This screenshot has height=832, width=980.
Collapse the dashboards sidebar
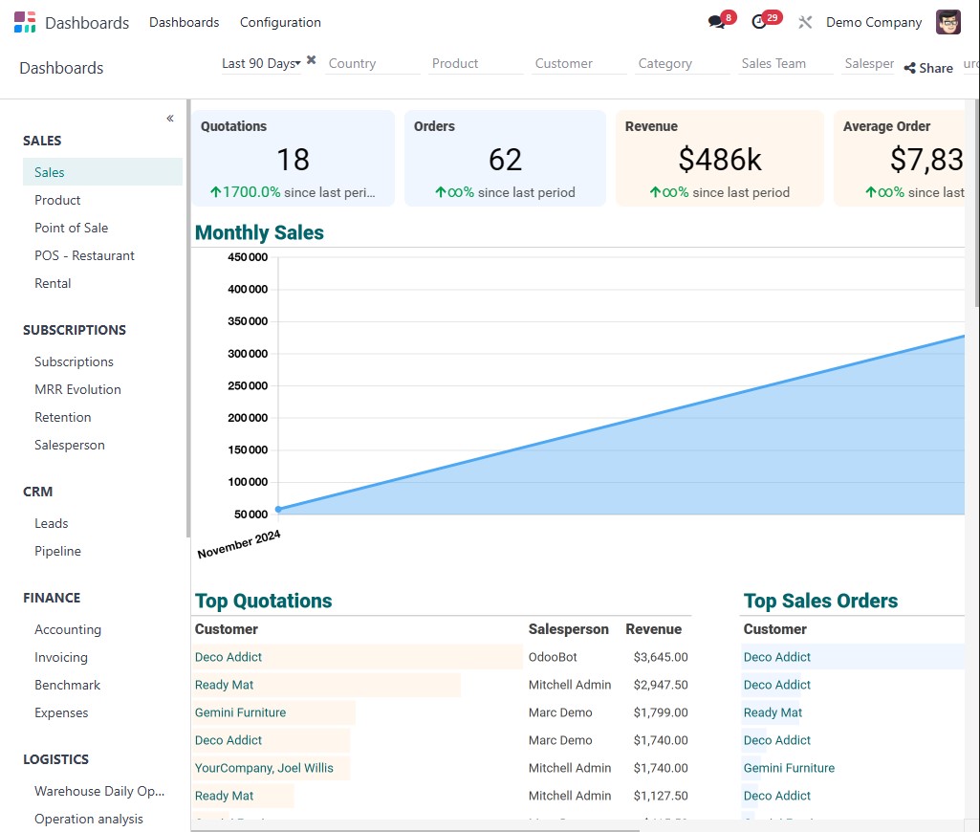click(x=170, y=119)
